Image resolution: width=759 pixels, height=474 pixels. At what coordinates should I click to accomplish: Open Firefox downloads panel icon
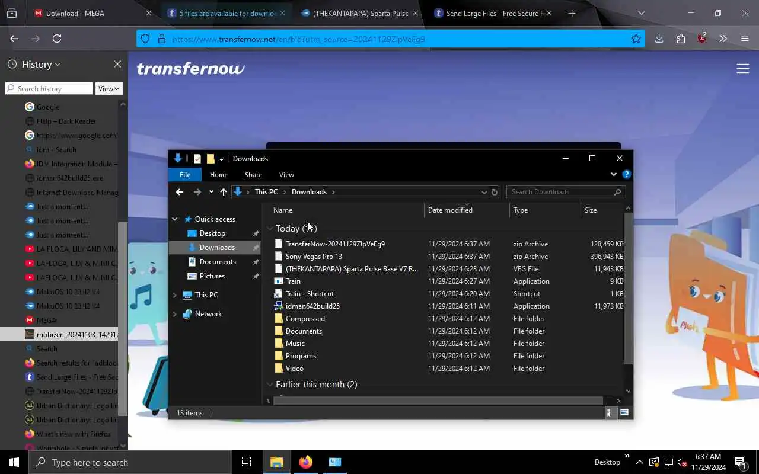tap(659, 39)
